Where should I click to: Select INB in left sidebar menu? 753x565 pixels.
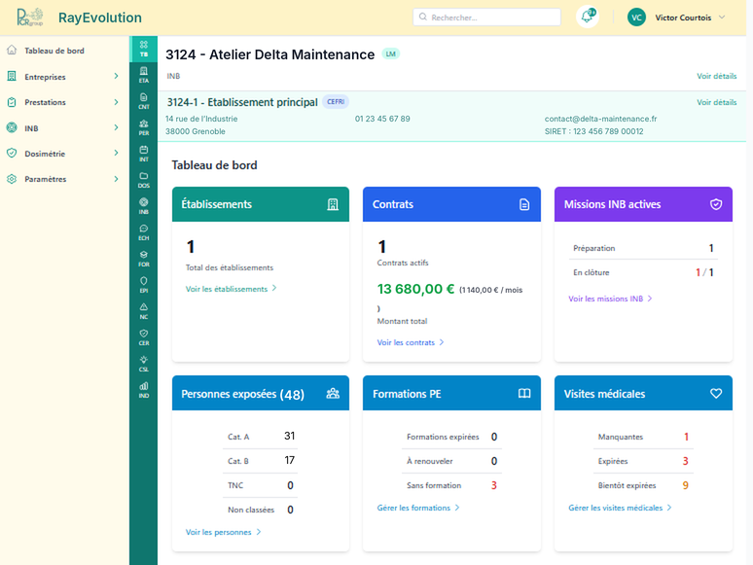click(31, 128)
